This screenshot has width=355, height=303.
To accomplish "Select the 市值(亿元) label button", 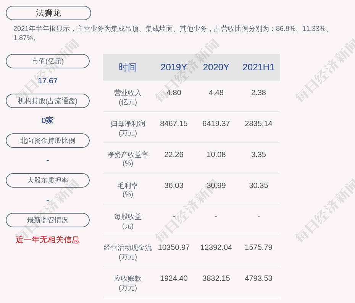I will click(x=48, y=61).
